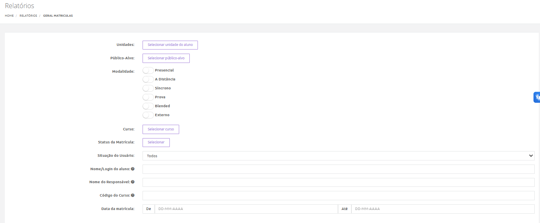Switch on the Externo modality toggle

pos(148,115)
